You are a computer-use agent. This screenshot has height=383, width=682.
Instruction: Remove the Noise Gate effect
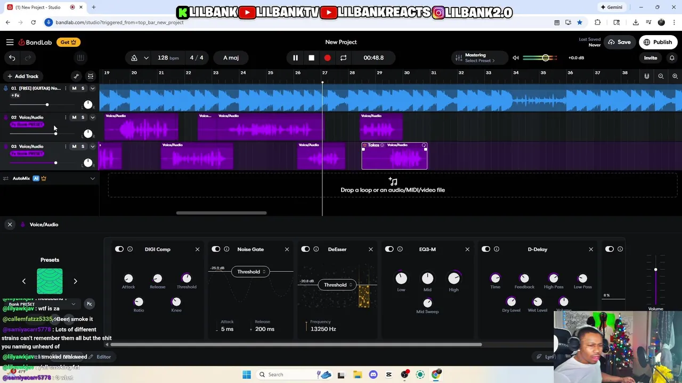click(x=287, y=249)
